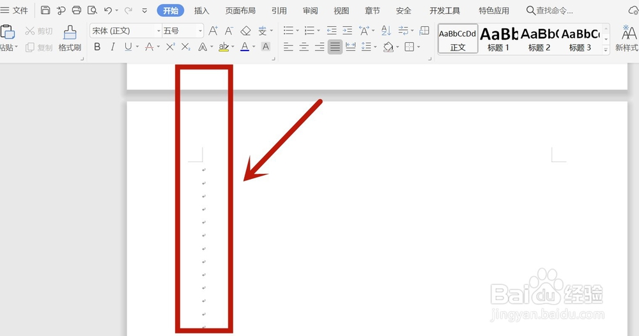Click the phonetic guide 变 icon
The height and width of the screenshot is (336, 639).
pos(262,31)
